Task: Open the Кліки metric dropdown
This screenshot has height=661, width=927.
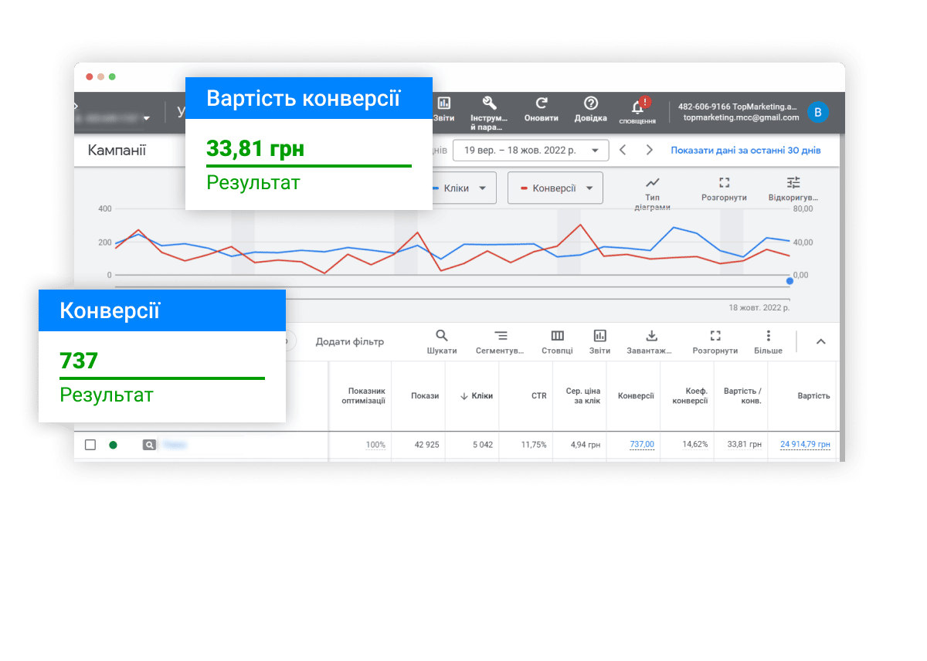Action: (x=462, y=188)
